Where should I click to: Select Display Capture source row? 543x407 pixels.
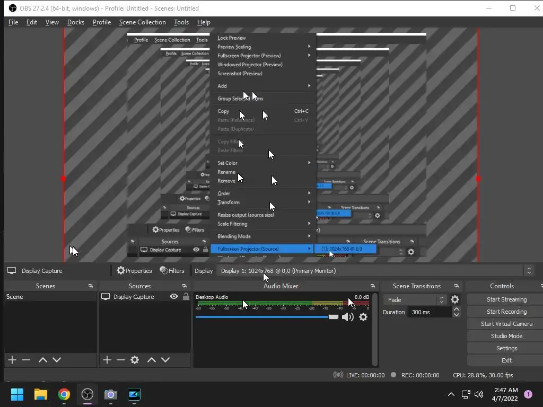pos(145,297)
